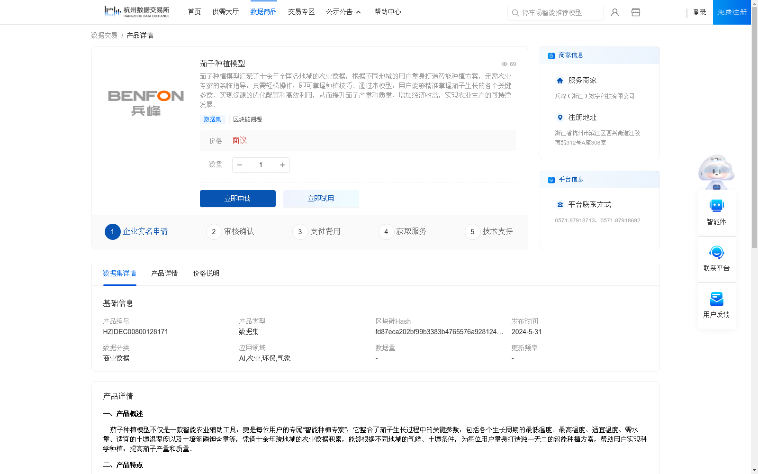The image size is (758, 474).
Task: Click the scrollbar down arrow
Action: [x=754, y=471]
